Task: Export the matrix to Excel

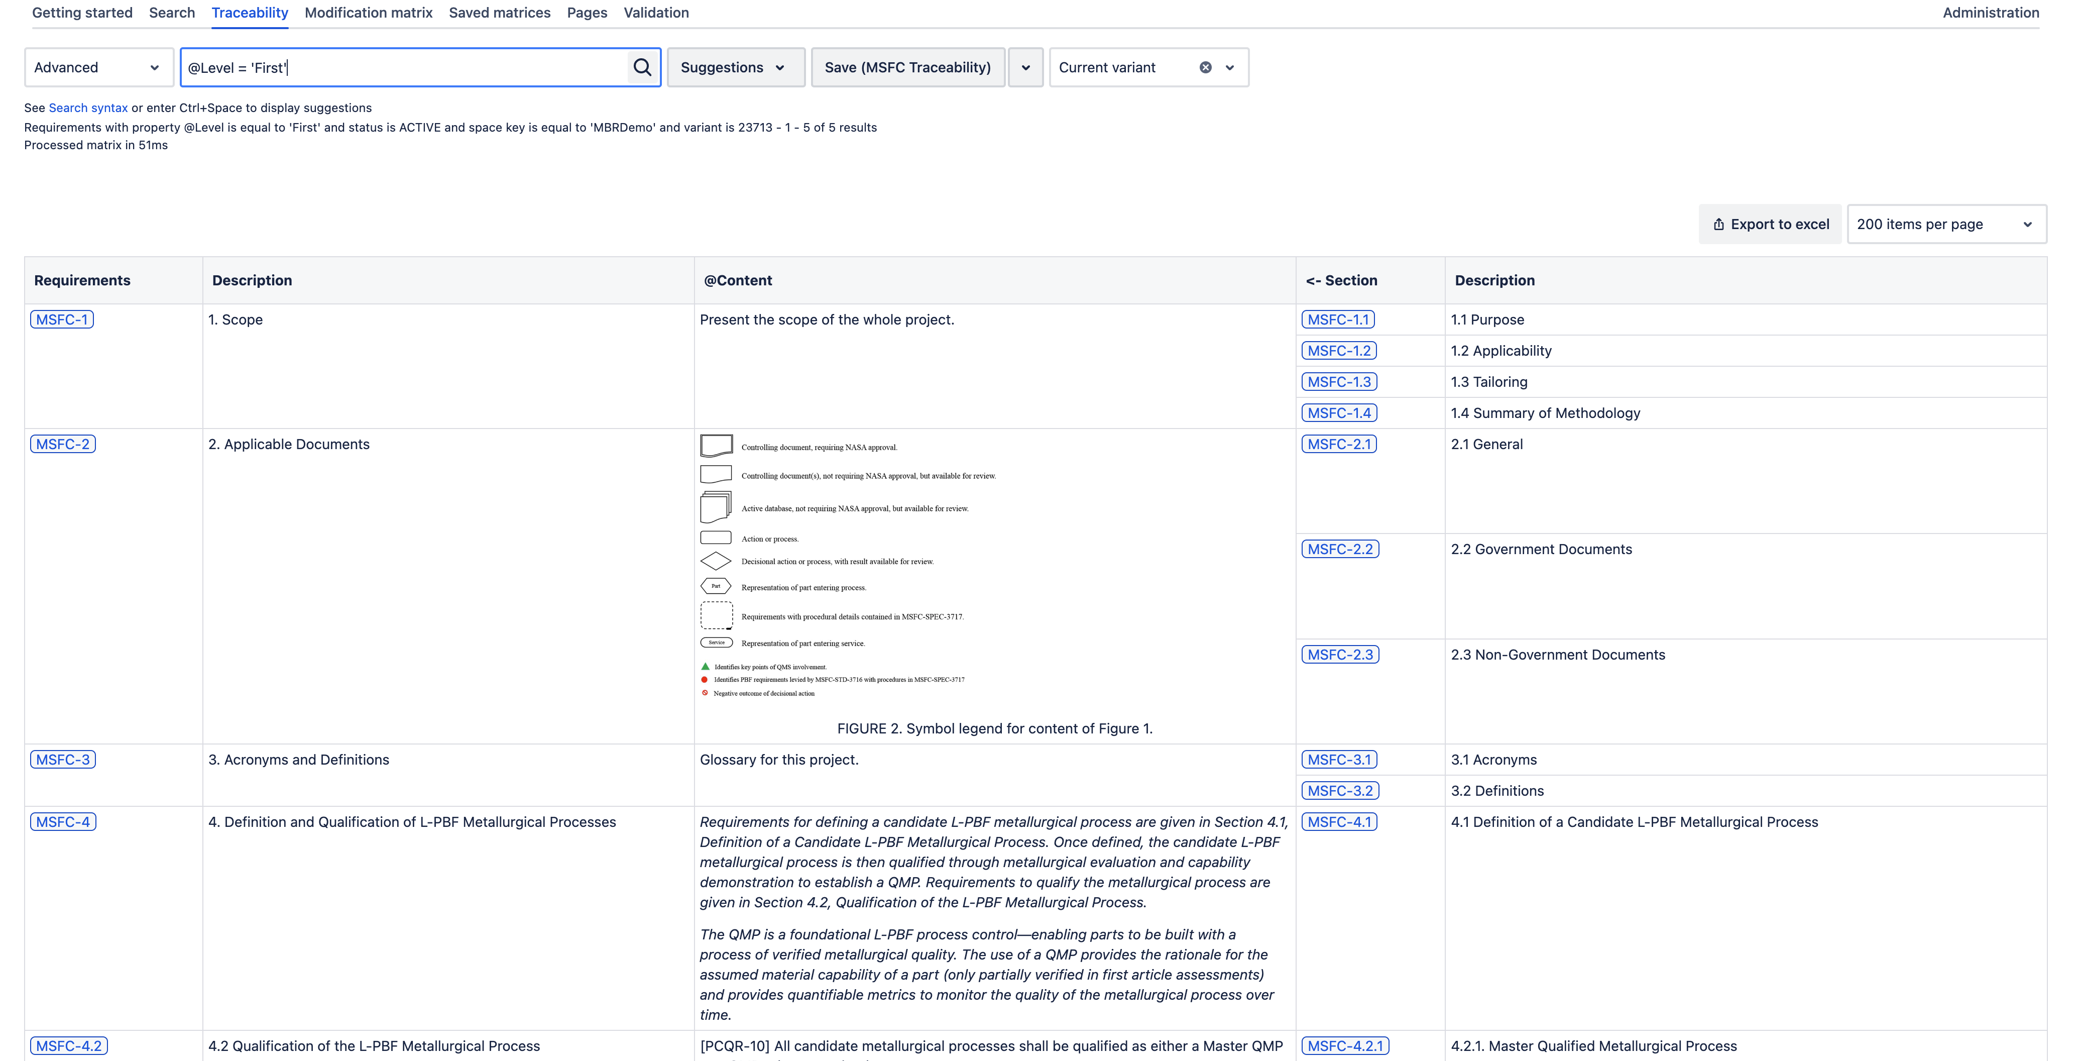Action: (x=1771, y=224)
